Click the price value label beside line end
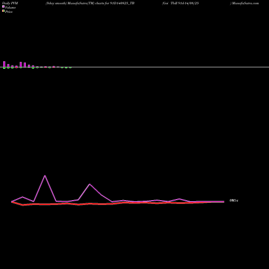 pos(234,201)
